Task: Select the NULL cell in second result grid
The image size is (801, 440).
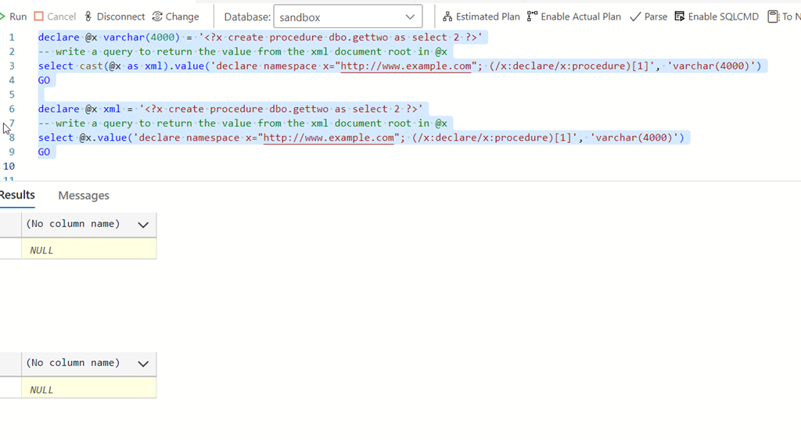Action: [88, 389]
